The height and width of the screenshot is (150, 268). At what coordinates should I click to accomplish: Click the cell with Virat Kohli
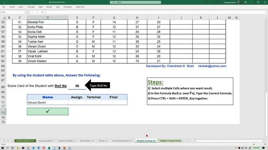click(47, 56)
